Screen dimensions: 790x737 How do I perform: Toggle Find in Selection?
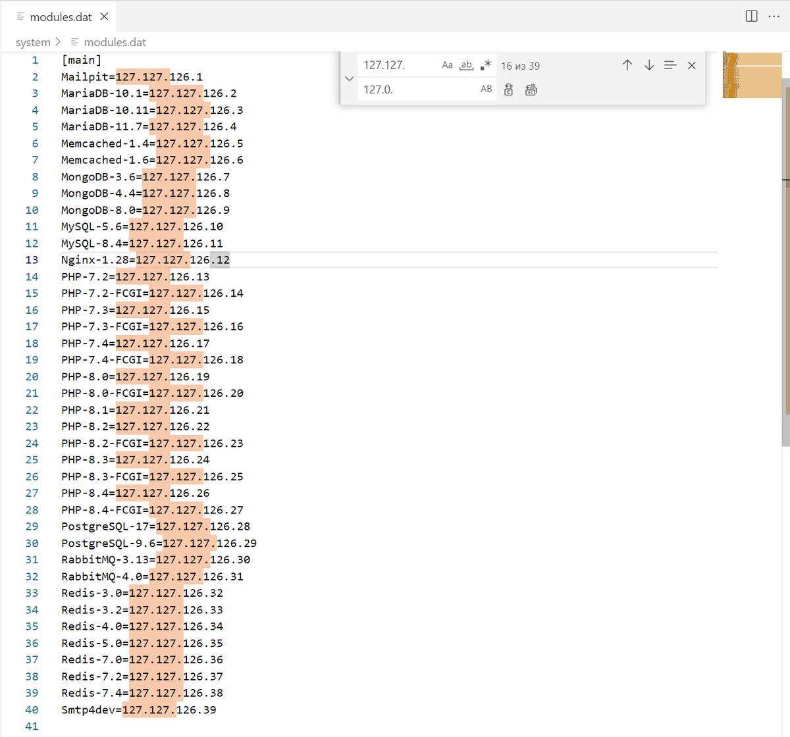pos(670,65)
